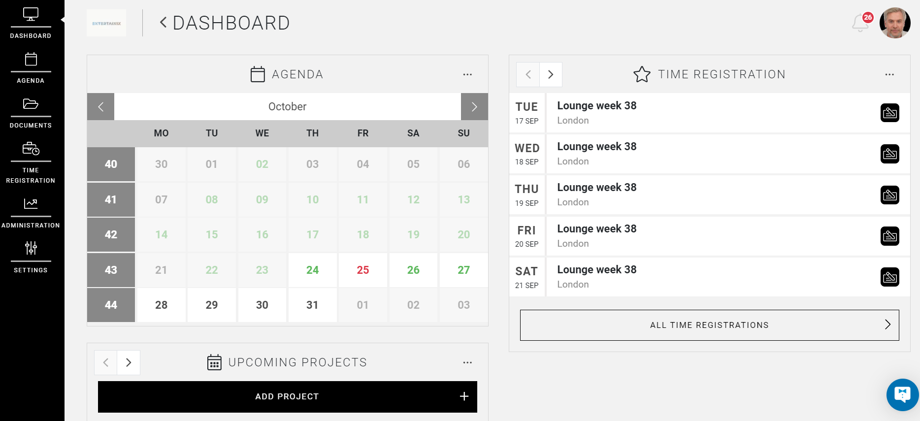The image size is (920, 421).
Task: Open Upcoming Projects three-dot options menu
Action: (x=467, y=362)
